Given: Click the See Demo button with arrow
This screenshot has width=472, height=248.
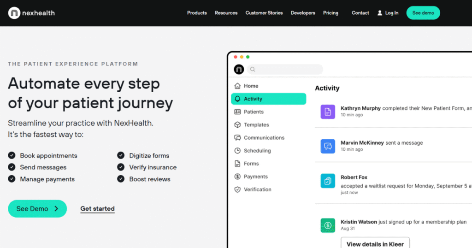Looking at the screenshot, I should tap(37, 209).
